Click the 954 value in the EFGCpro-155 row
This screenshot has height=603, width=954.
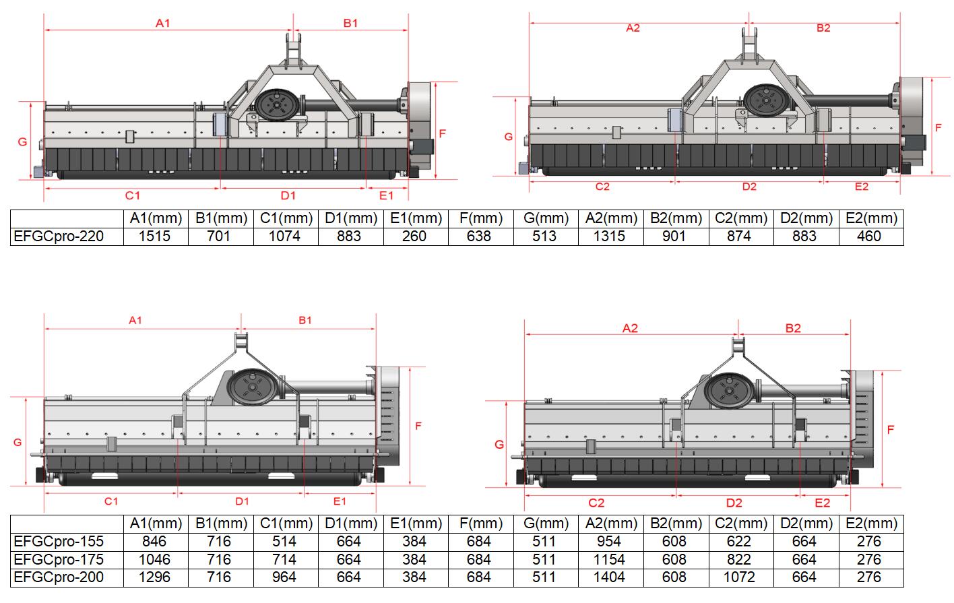pos(610,541)
